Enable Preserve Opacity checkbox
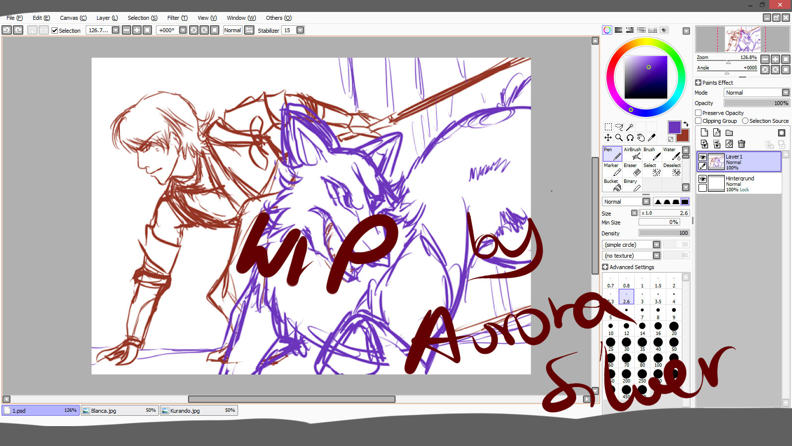The height and width of the screenshot is (446, 792). (698, 113)
